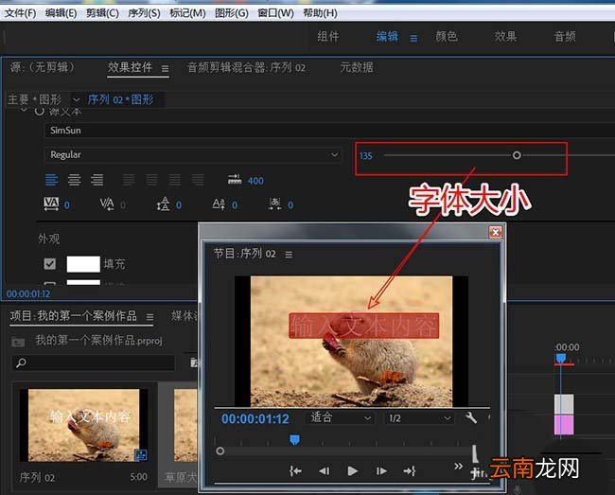Image resolution: width=615 pixels, height=495 pixels.
Task: Click the tab width icon beside 400
Action: click(x=235, y=180)
